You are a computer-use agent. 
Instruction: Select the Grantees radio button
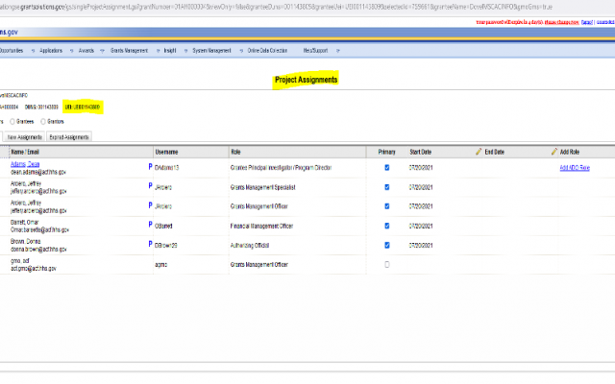coord(10,122)
